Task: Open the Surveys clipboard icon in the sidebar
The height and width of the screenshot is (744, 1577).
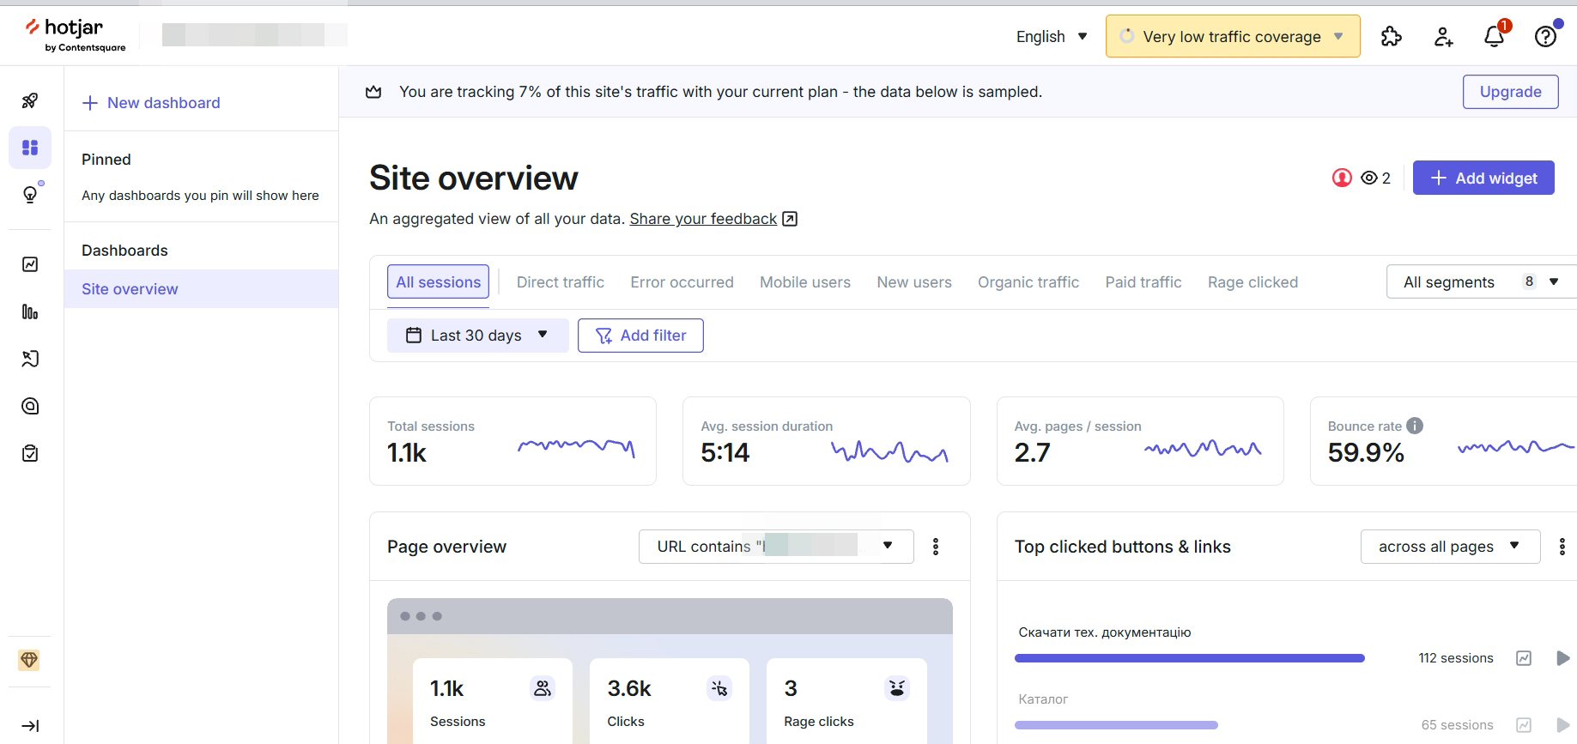Action: (x=30, y=453)
